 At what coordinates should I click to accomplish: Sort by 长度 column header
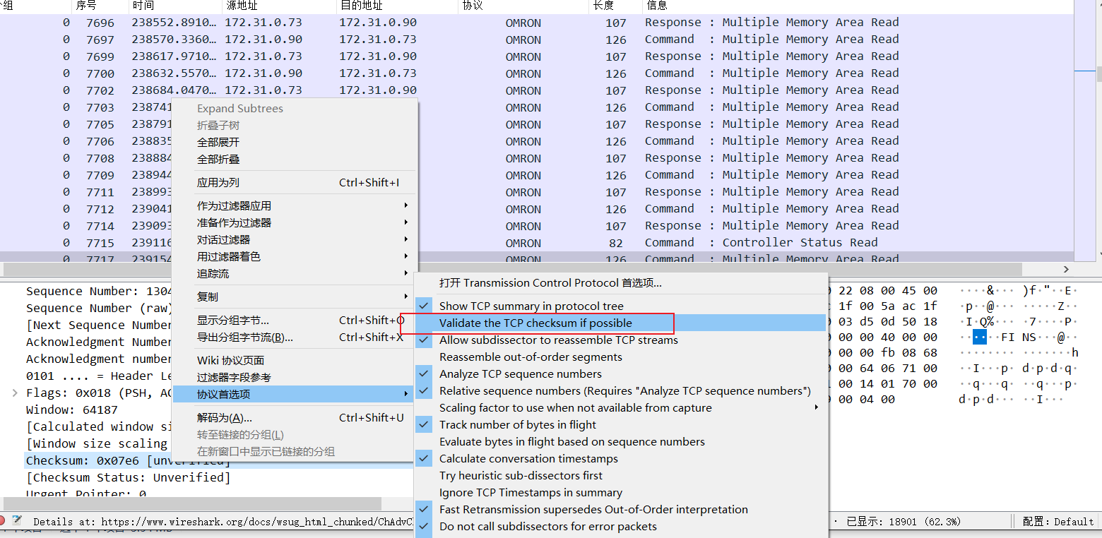tap(615, 6)
